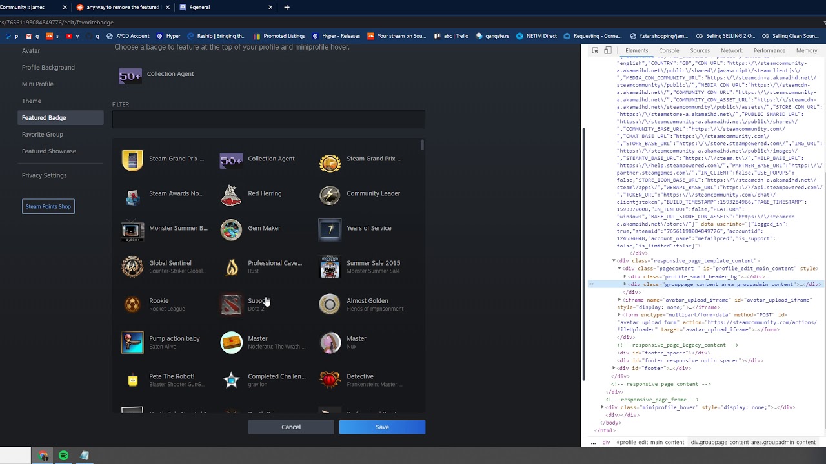
Task: Choose the 50+ Collection Agent badge in grid
Action: 231,160
